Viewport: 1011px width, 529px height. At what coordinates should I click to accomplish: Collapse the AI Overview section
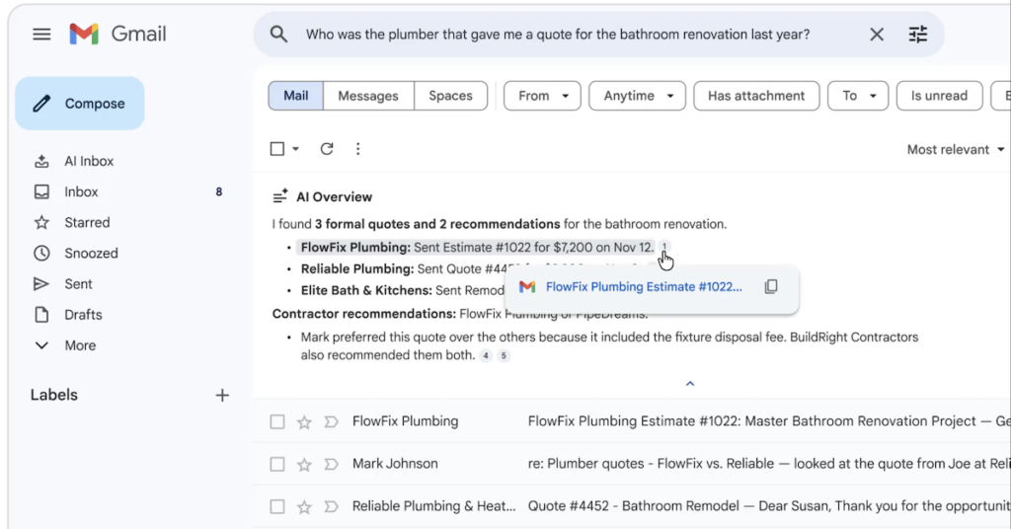(690, 384)
